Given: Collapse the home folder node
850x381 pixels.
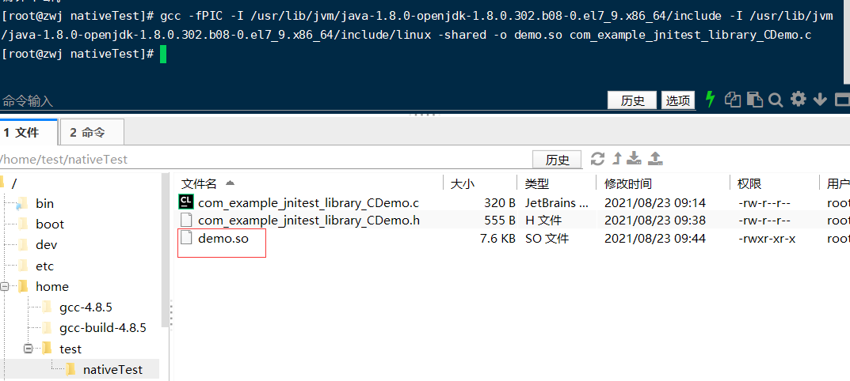Looking at the screenshot, I should point(5,287).
